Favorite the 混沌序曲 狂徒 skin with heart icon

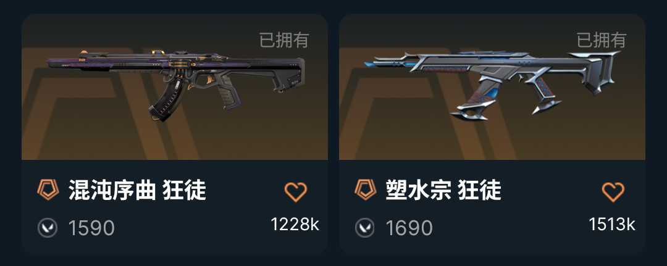pos(296,192)
